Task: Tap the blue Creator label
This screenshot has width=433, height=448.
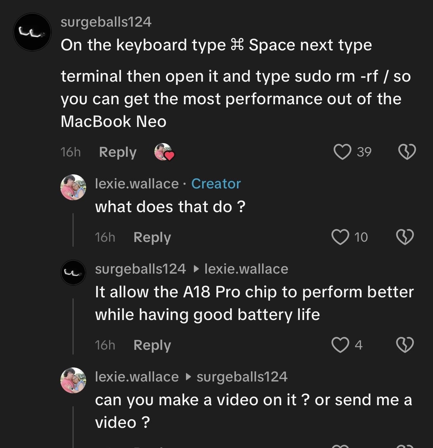Action: (x=216, y=184)
